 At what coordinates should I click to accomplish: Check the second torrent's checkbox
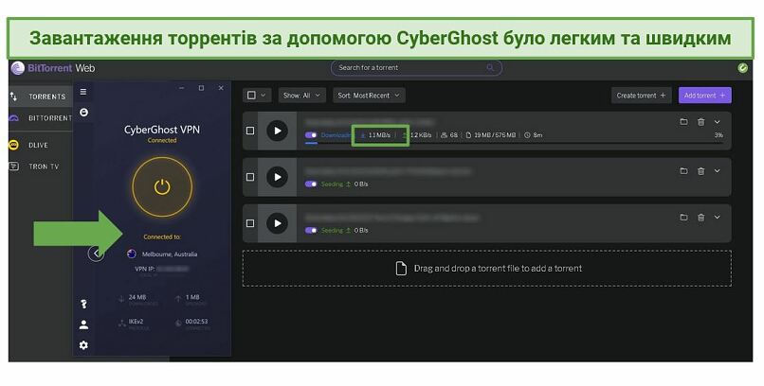(x=250, y=177)
